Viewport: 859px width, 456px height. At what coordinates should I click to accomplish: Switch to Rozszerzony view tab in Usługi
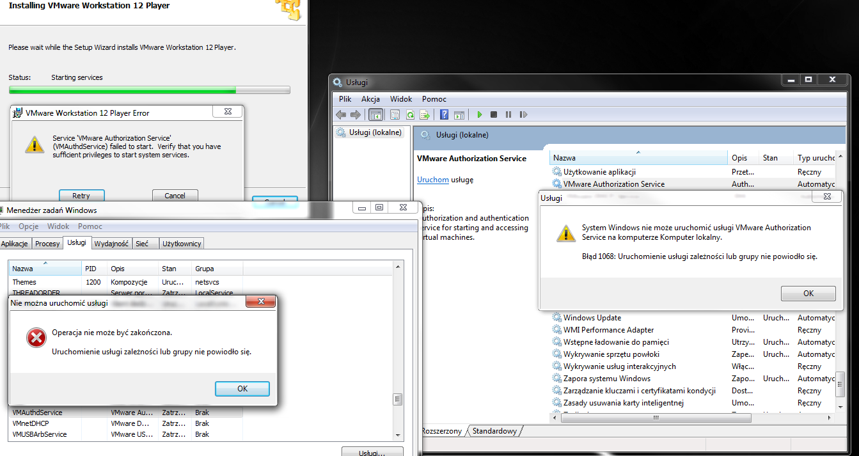(441, 431)
